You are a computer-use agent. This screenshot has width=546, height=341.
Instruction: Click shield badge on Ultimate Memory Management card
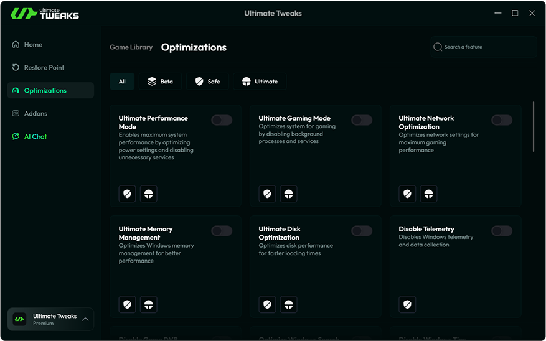pos(128,304)
